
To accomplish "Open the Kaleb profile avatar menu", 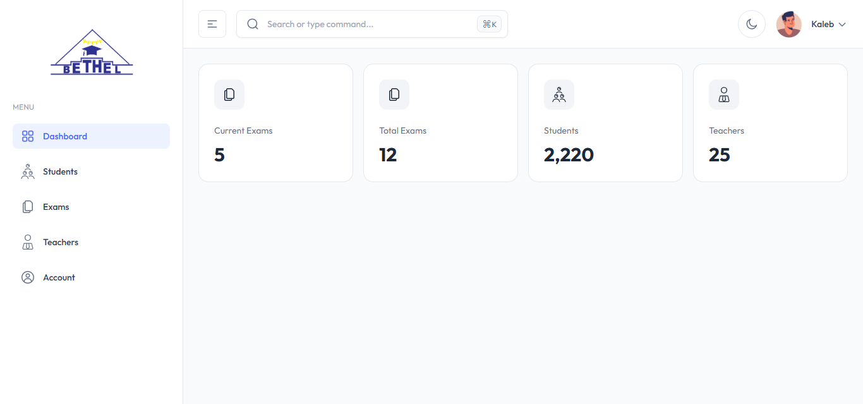I will (789, 25).
